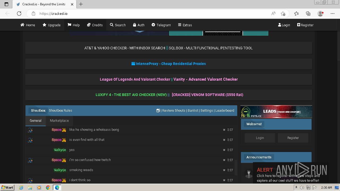This screenshot has width=340, height=191.
Task: Click the sidebar Login button
Action: point(260,138)
